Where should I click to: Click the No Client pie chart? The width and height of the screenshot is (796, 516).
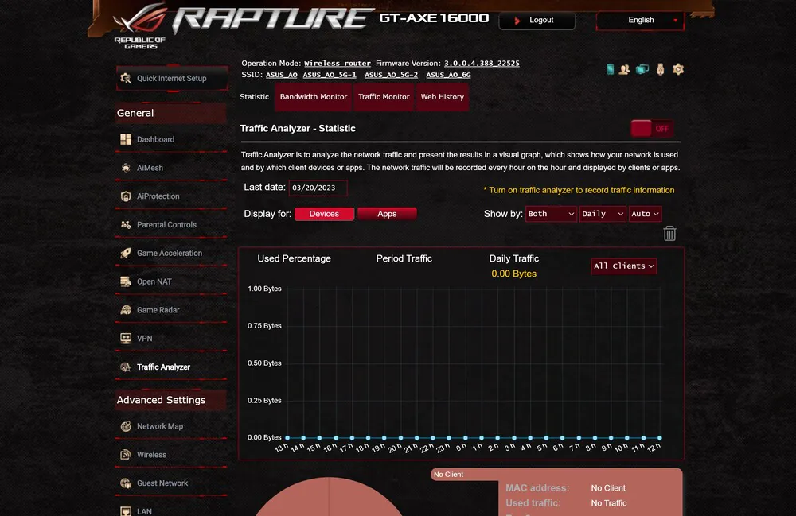click(x=329, y=497)
